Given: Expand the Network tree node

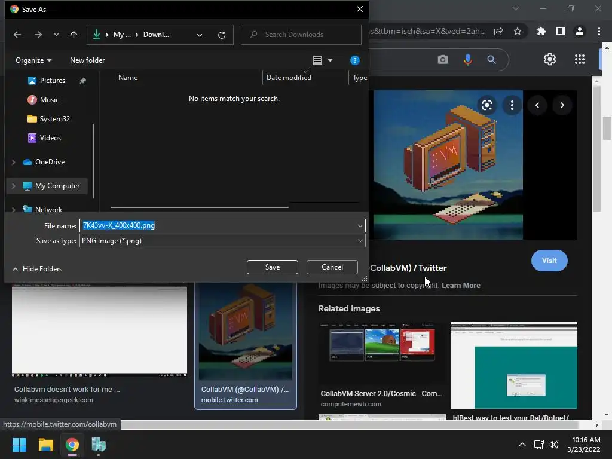Looking at the screenshot, I should tap(14, 210).
